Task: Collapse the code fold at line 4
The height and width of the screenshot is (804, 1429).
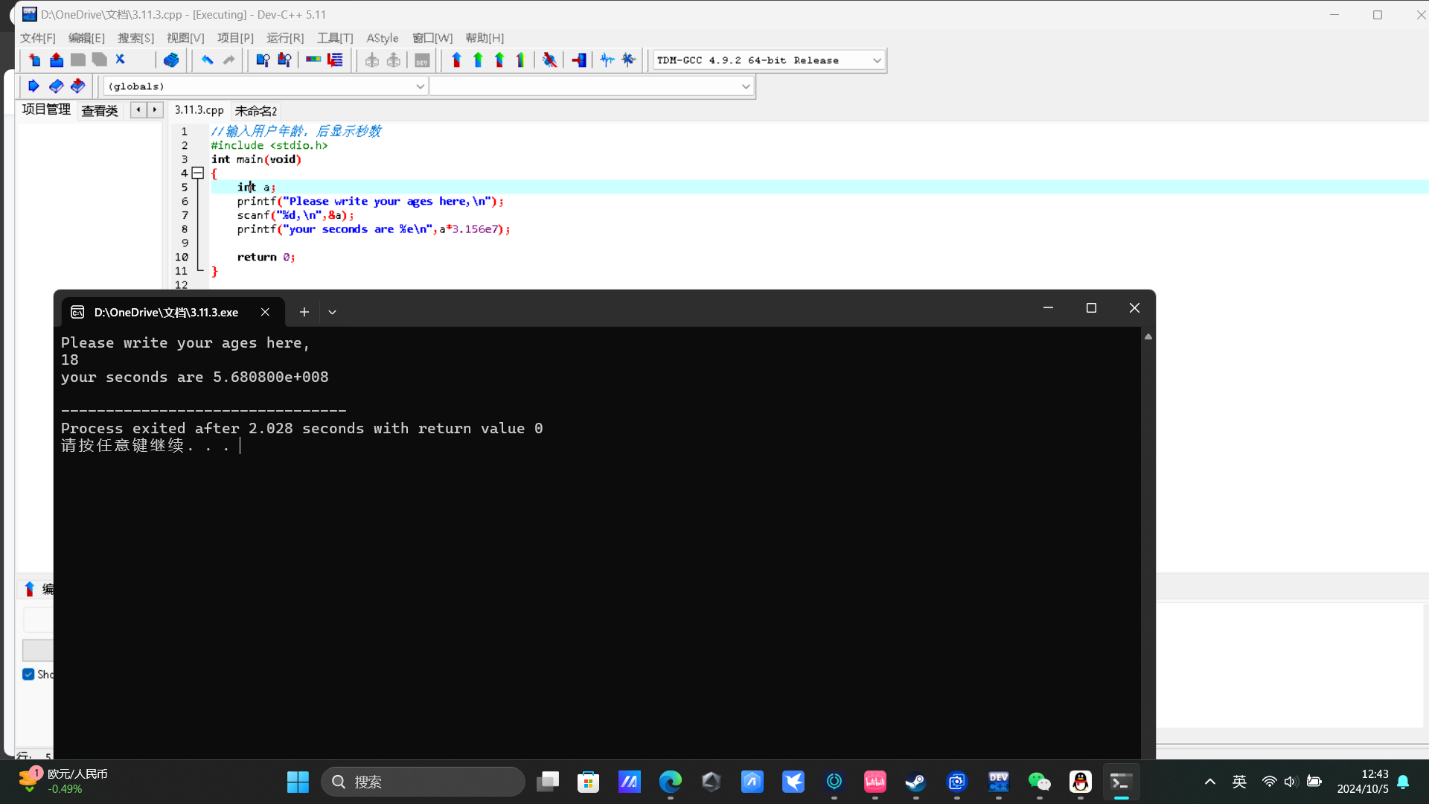Action: coord(198,173)
